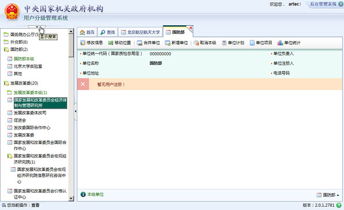Open 单位统计 statistics chart icon

(280, 43)
